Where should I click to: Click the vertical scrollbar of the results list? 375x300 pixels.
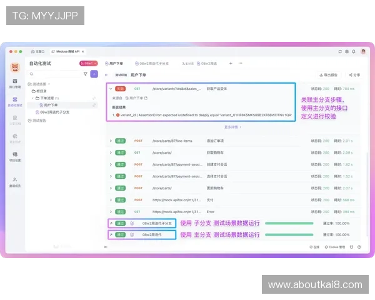[367, 194]
